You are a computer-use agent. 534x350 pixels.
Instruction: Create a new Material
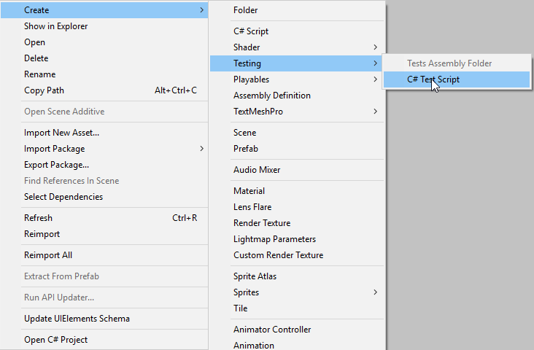coord(297,191)
